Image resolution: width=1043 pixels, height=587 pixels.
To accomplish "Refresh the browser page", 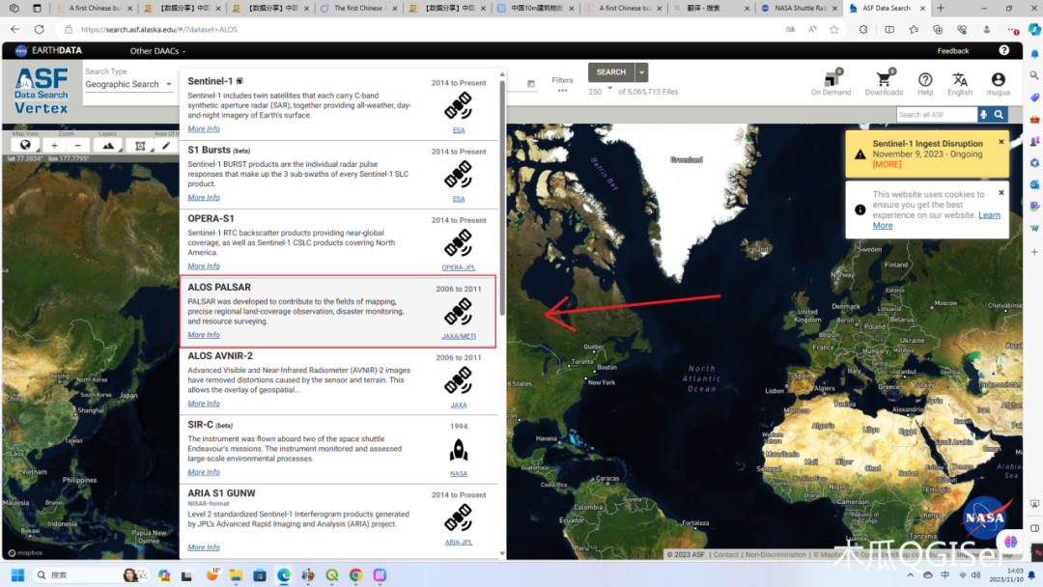I will click(x=40, y=29).
